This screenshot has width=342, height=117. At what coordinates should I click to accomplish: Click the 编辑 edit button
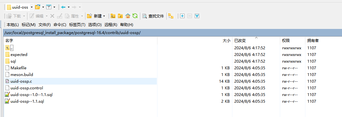point(36,16)
